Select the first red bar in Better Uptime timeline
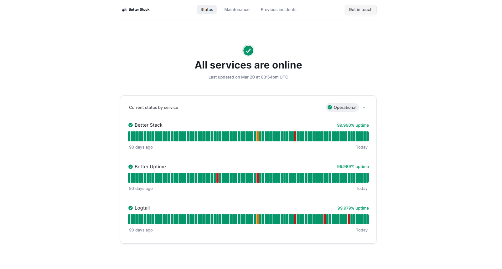502x269 pixels. pyautogui.click(x=218, y=178)
